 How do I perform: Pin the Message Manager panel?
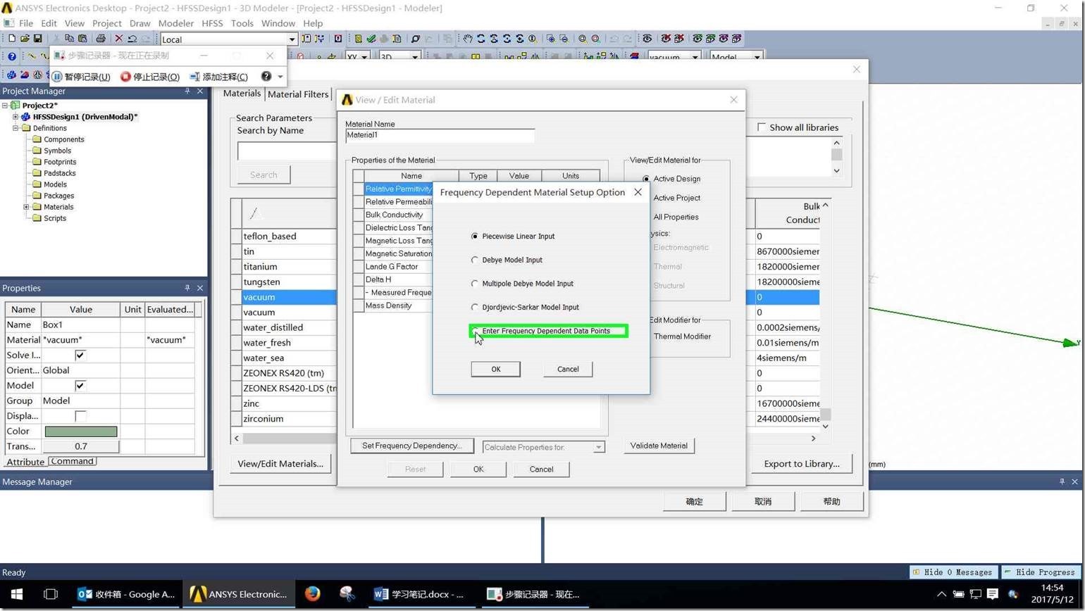[1062, 481]
